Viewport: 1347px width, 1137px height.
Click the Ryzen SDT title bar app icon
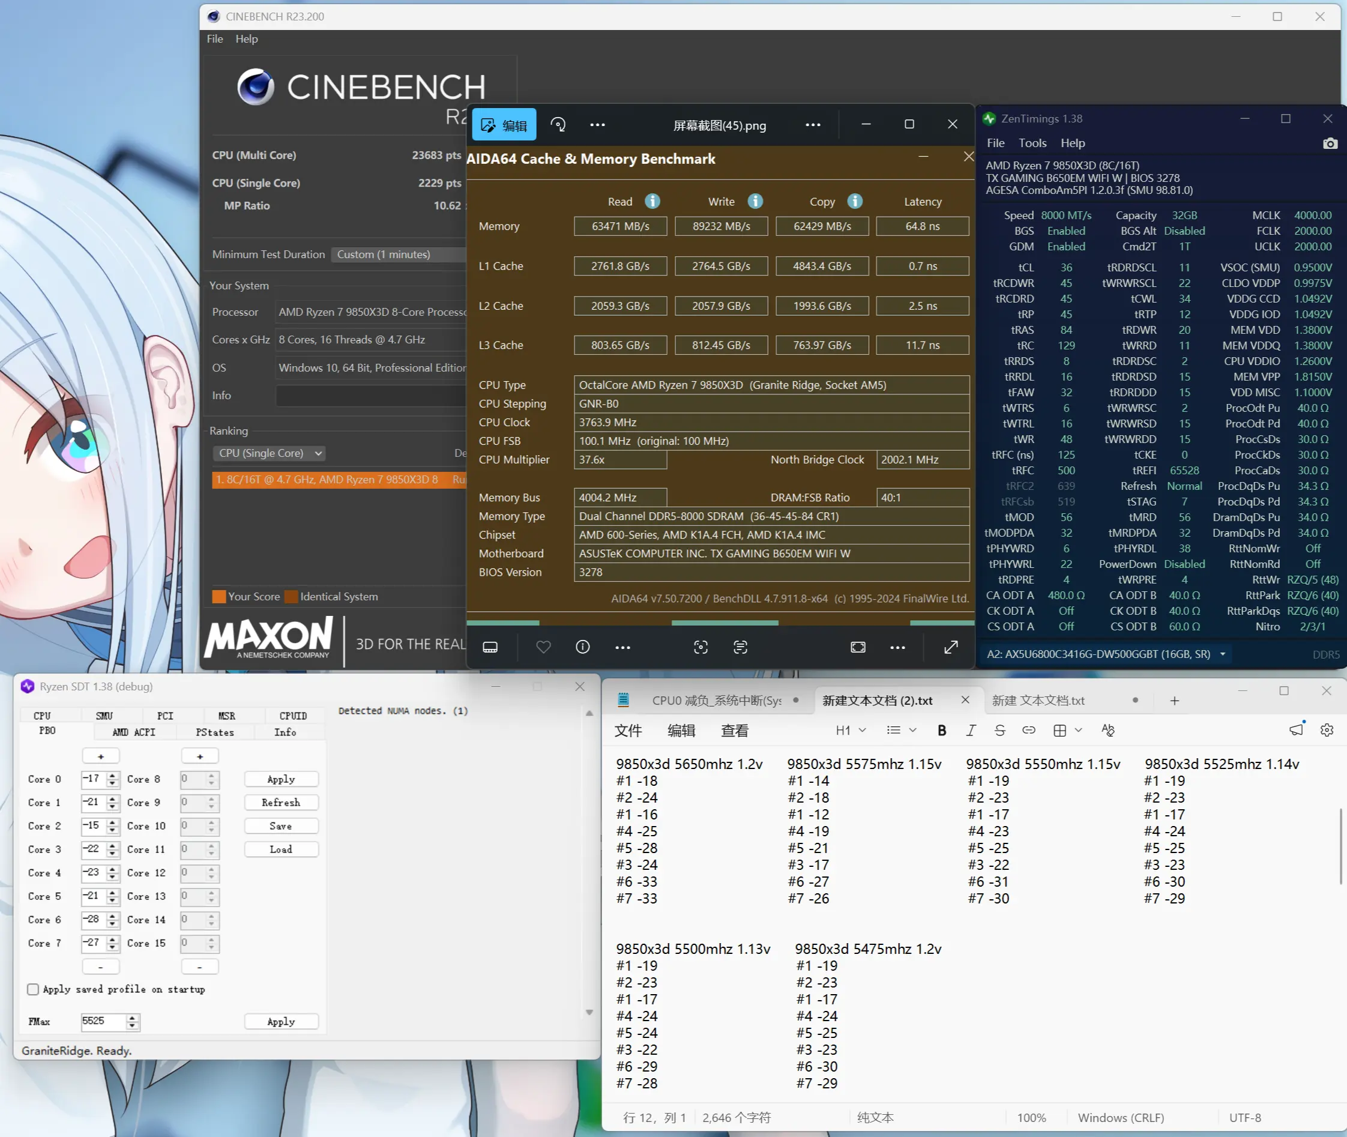point(27,686)
